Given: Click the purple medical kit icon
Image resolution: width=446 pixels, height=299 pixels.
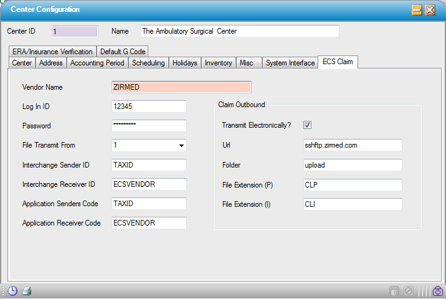Looking at the screenshot, I should coord(438,291).
